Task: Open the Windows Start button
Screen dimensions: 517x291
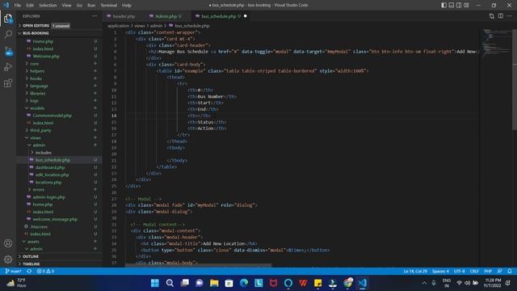Action: click(x=154, y=283)
